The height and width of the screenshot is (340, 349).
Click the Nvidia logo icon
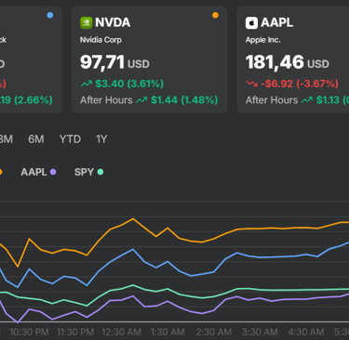click(86, 22)
